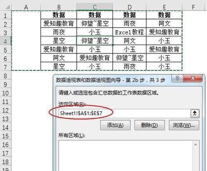Select row header 10
Image resolution: width=207 pixels, height=171 pixels.
pyautogui.click(x=5, y=93)
